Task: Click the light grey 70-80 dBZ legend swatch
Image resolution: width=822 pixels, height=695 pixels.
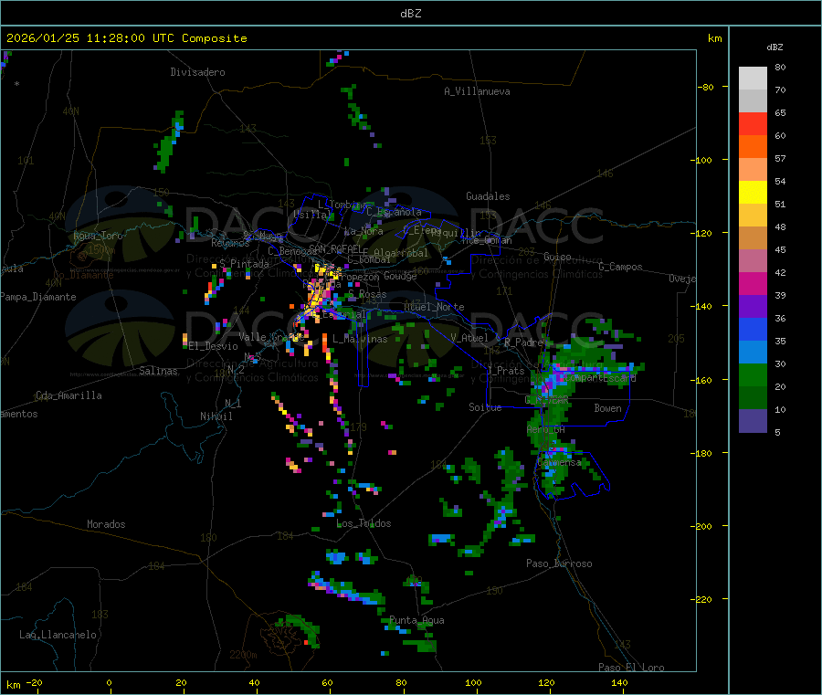Action: [x=753, y=79]
